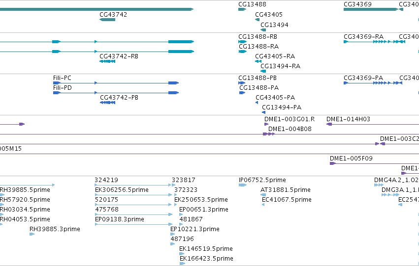Select transcript CG13488-RB
419x266 pixels.
tap(242, 42)
